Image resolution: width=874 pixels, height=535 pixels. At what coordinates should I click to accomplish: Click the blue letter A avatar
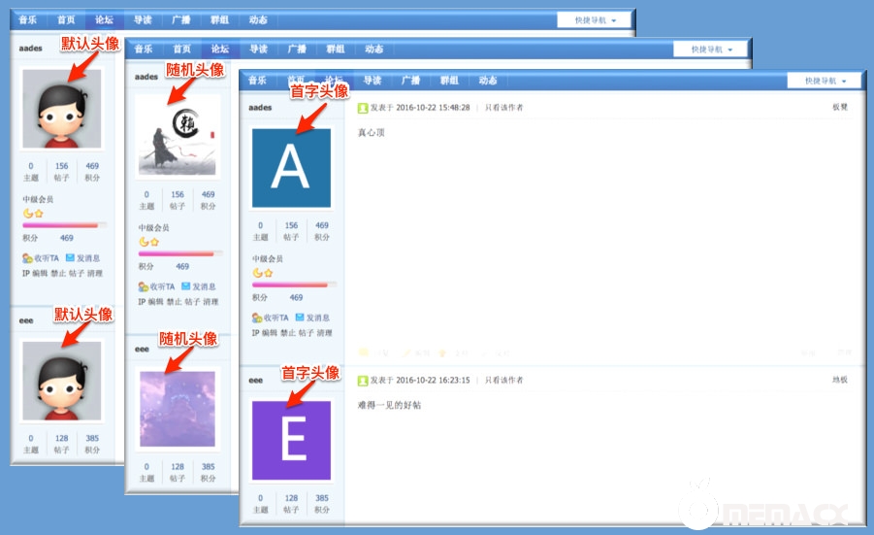tap(291, 168)
